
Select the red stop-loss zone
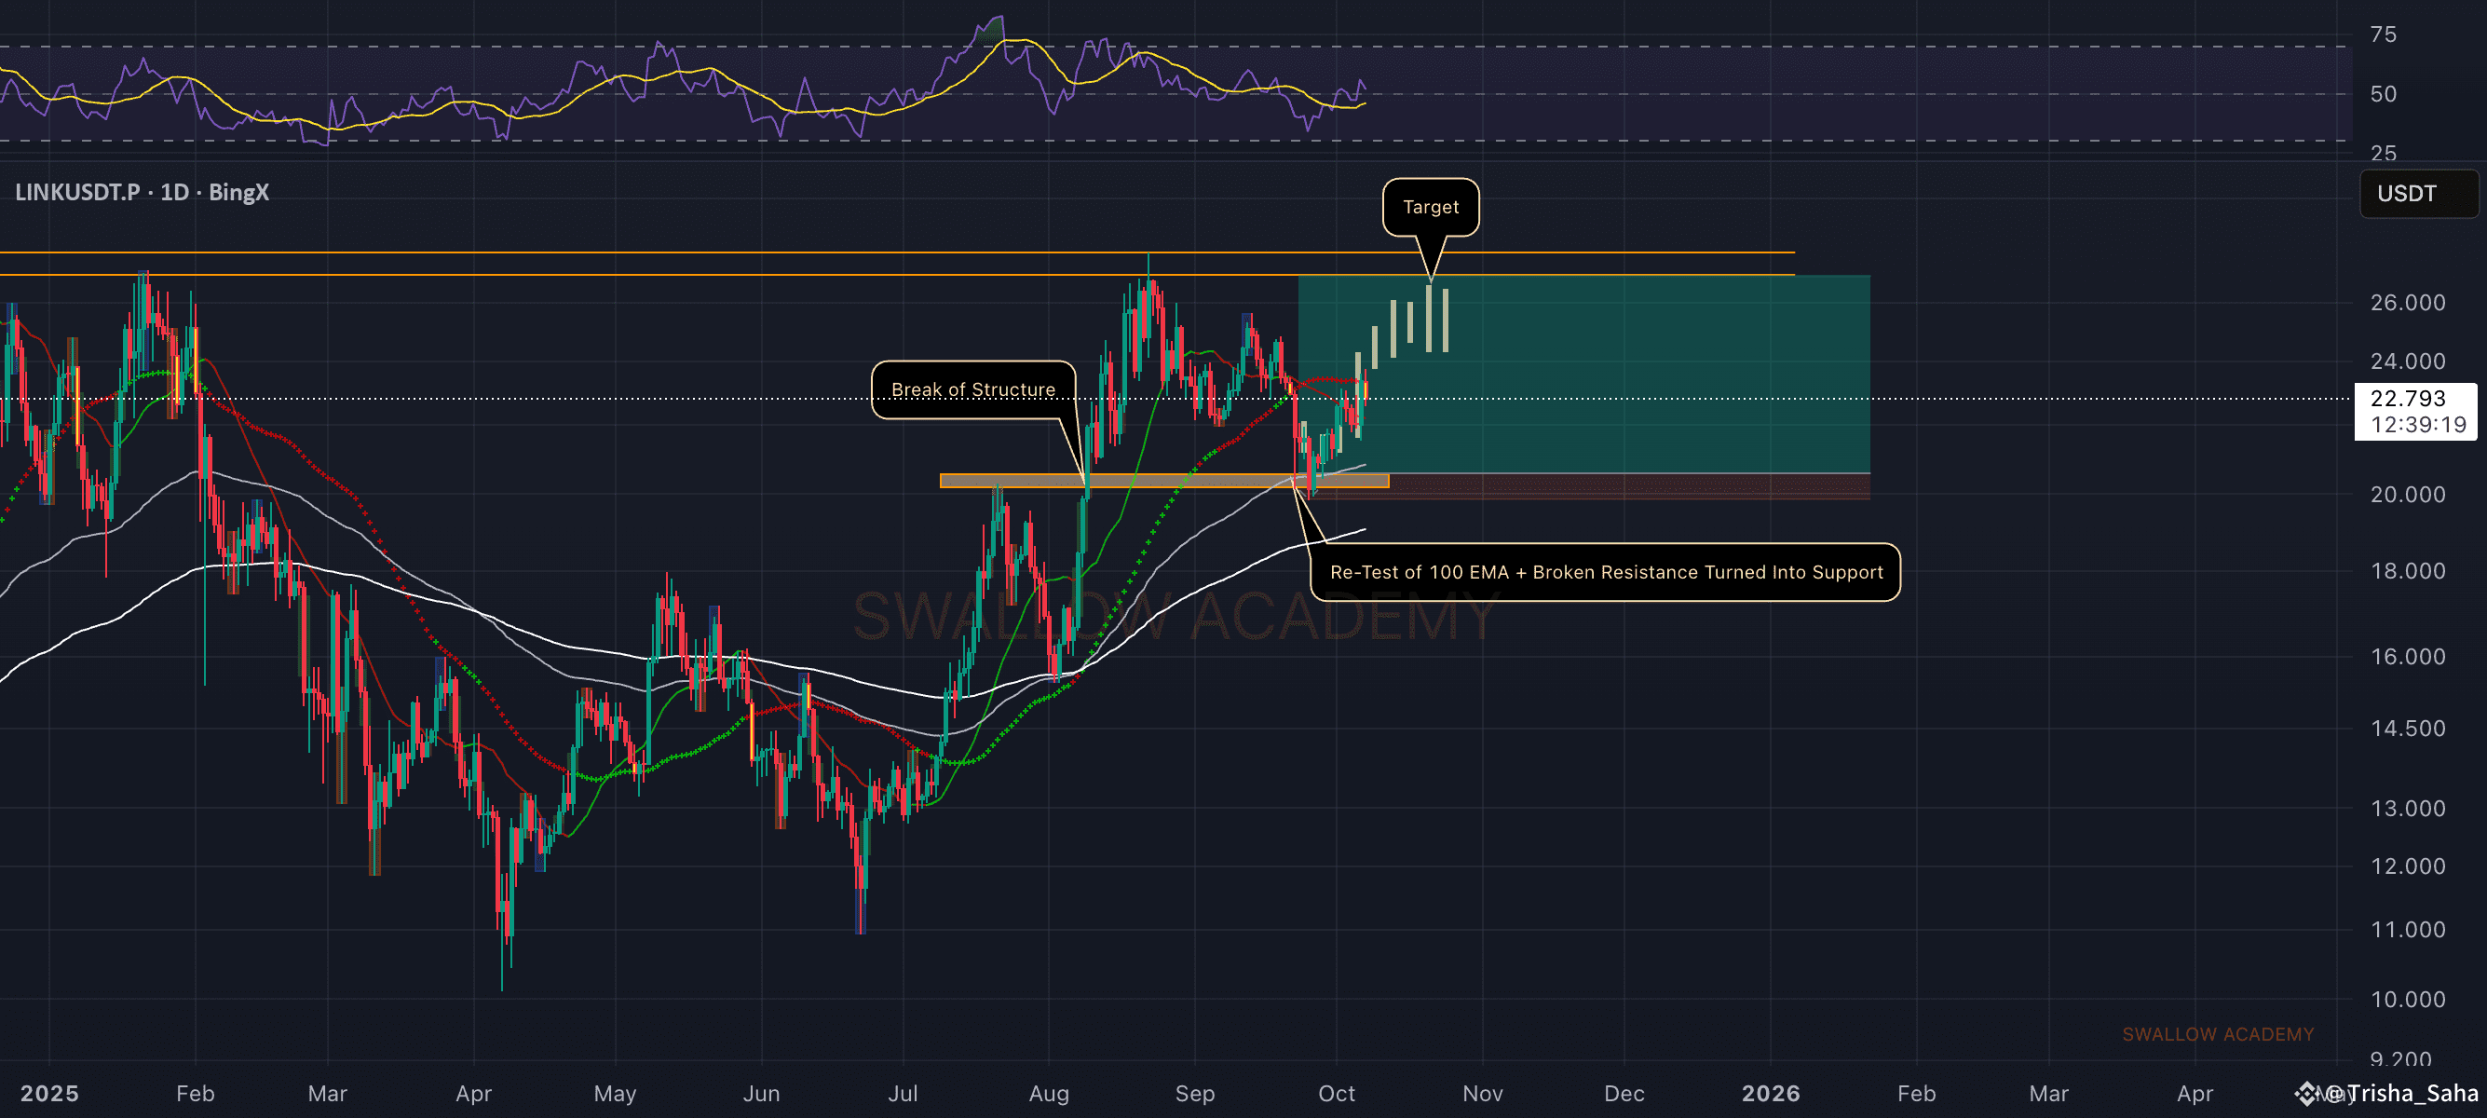click(x=1641, y=486)
